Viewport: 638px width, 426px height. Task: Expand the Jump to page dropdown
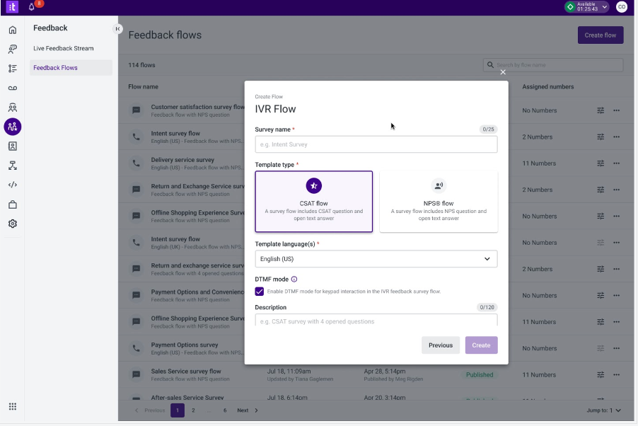click(604, 410)
